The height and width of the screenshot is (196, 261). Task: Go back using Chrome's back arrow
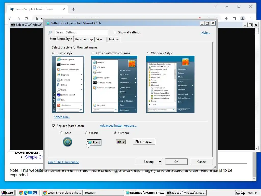(x=10, y=19)
